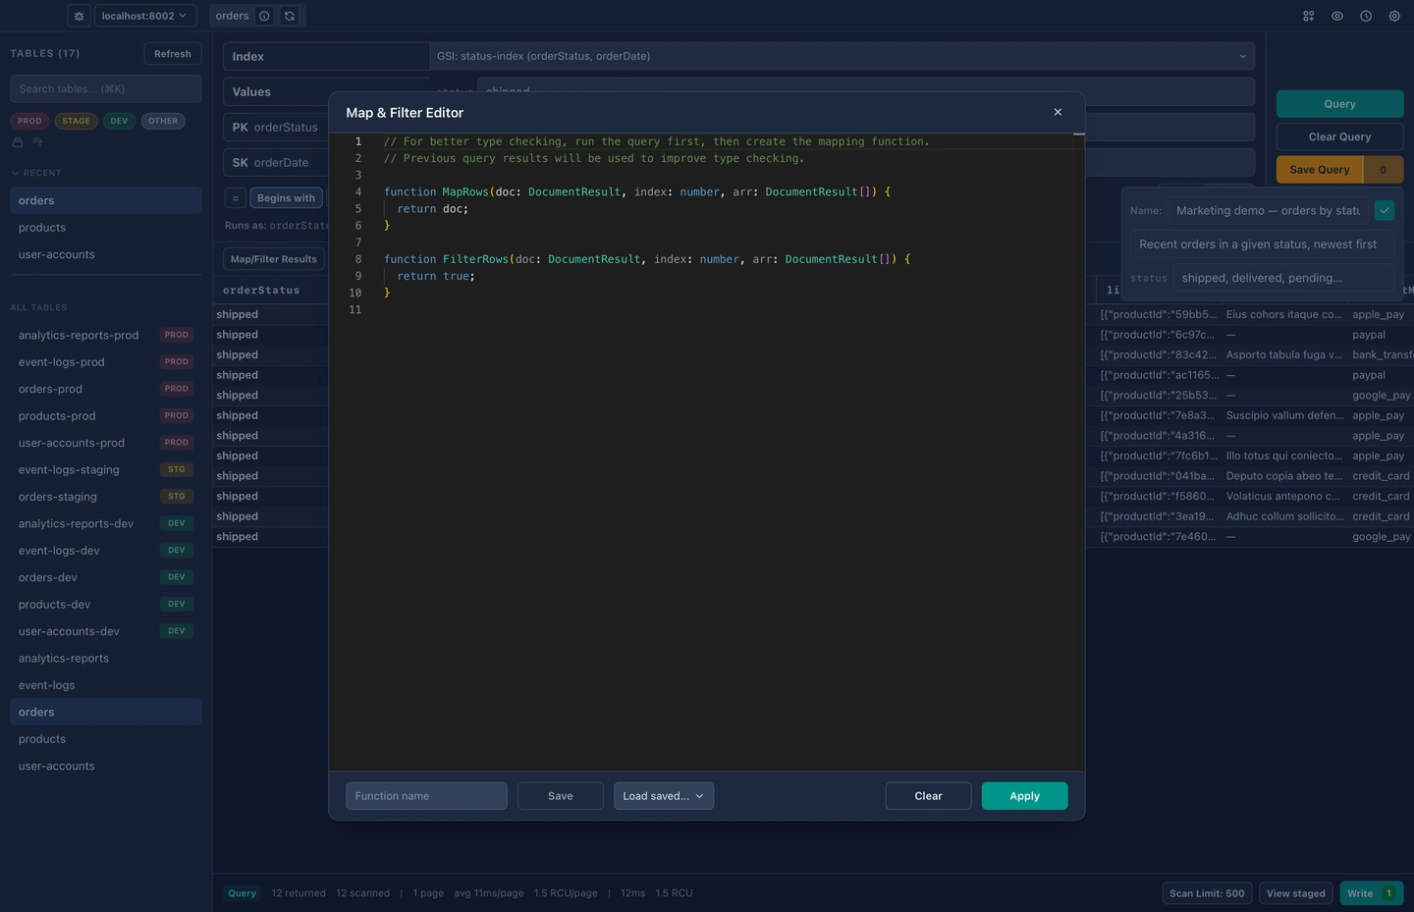Open the event-logs table in ALL TABLES
The height and width of the screenshot is (912, 1414).
pyautogui.click(x=106, y=685)
